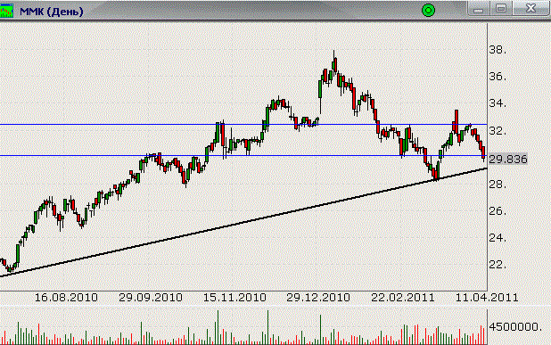Click the 38. price axis label
The image size is (551, 345).
pyautogui.click(x=498, y=50)
